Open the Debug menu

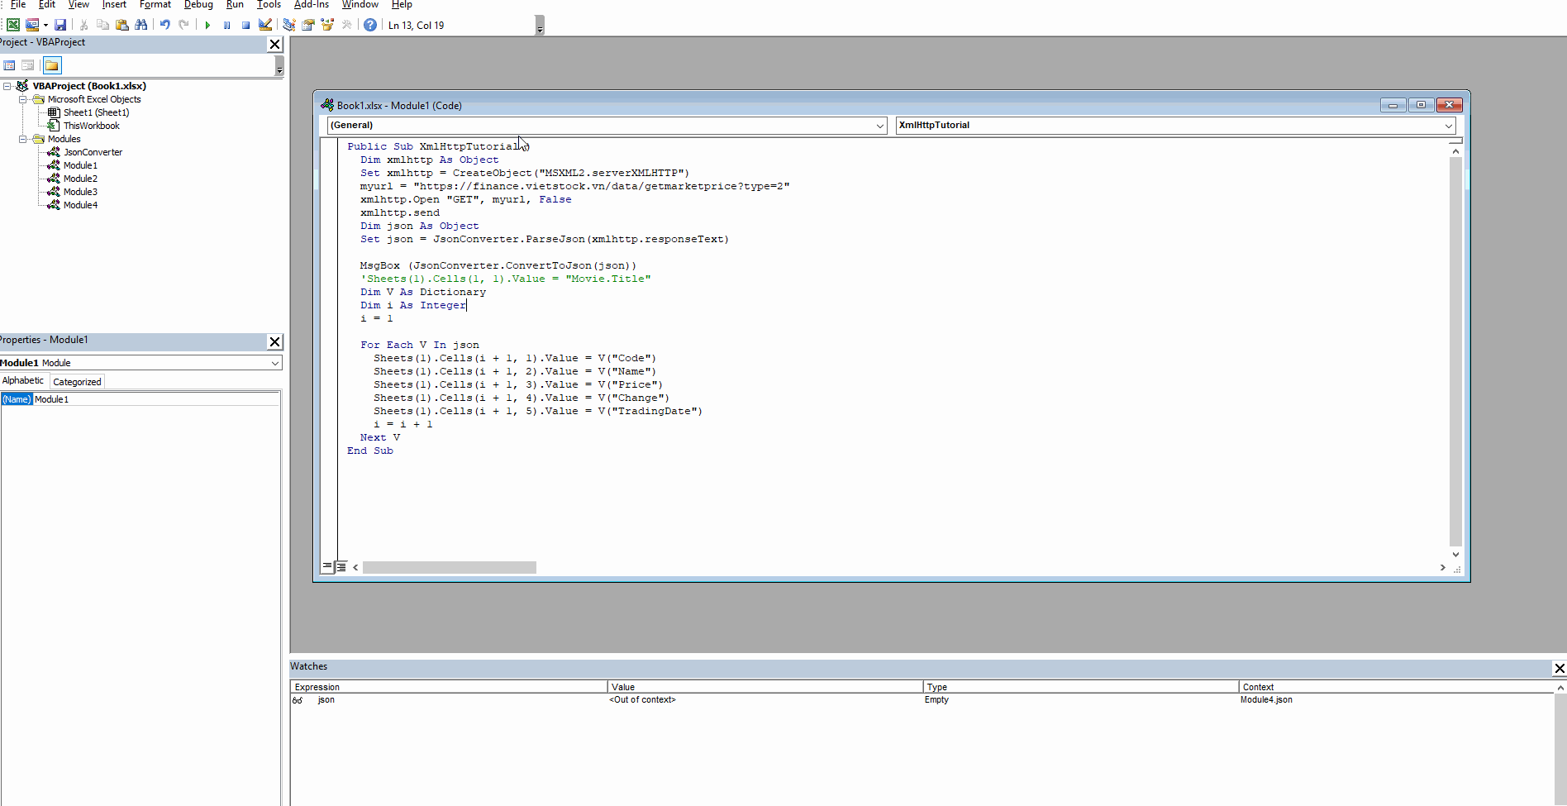click(198, 5)
